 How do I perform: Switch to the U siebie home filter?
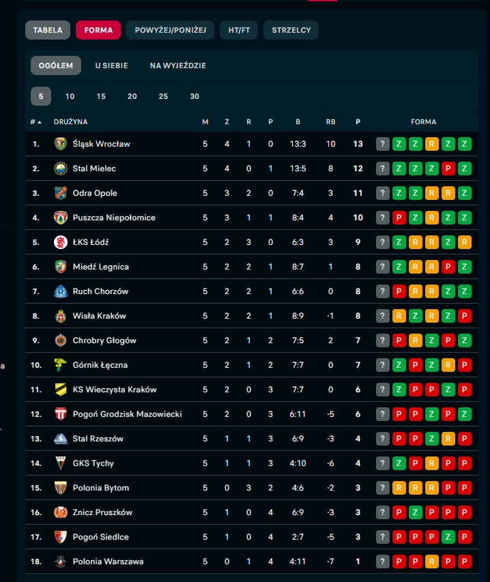[111, 66]
